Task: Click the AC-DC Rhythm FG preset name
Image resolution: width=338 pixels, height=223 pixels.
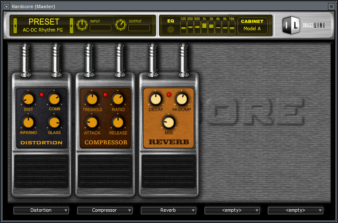Action: coord(43,30)
